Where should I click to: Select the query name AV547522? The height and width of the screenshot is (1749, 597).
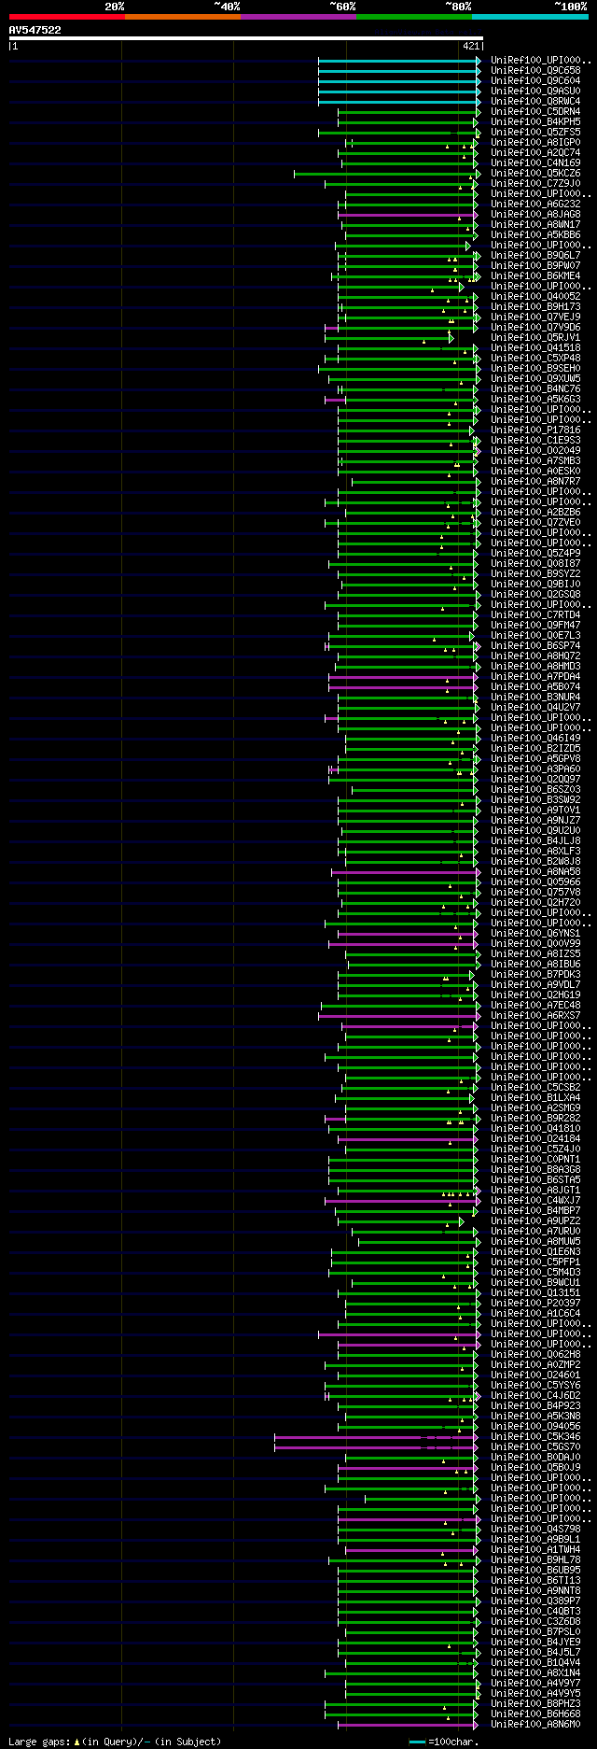[x=35, y=30]
